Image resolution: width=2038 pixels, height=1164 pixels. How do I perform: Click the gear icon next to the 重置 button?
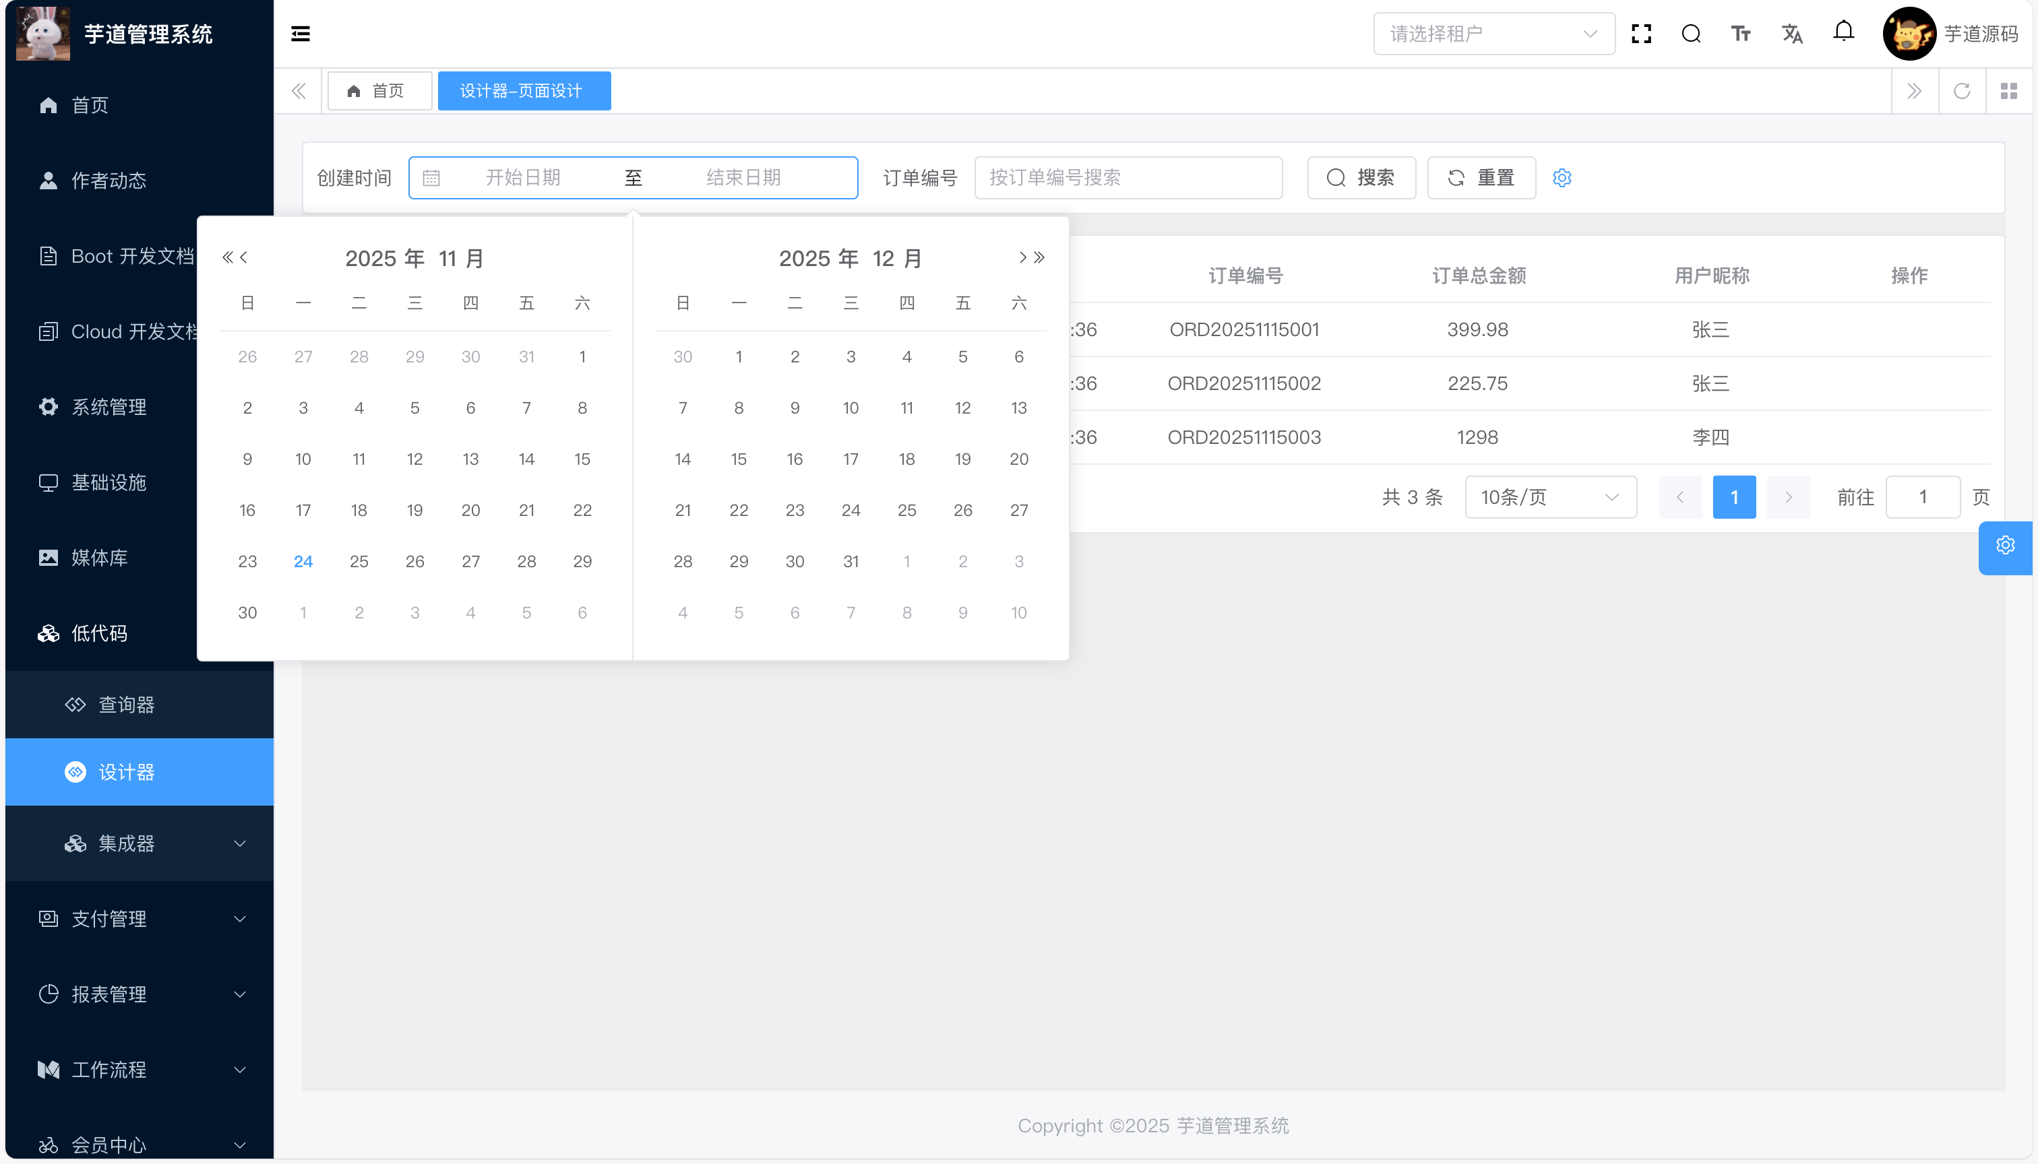1562,177
